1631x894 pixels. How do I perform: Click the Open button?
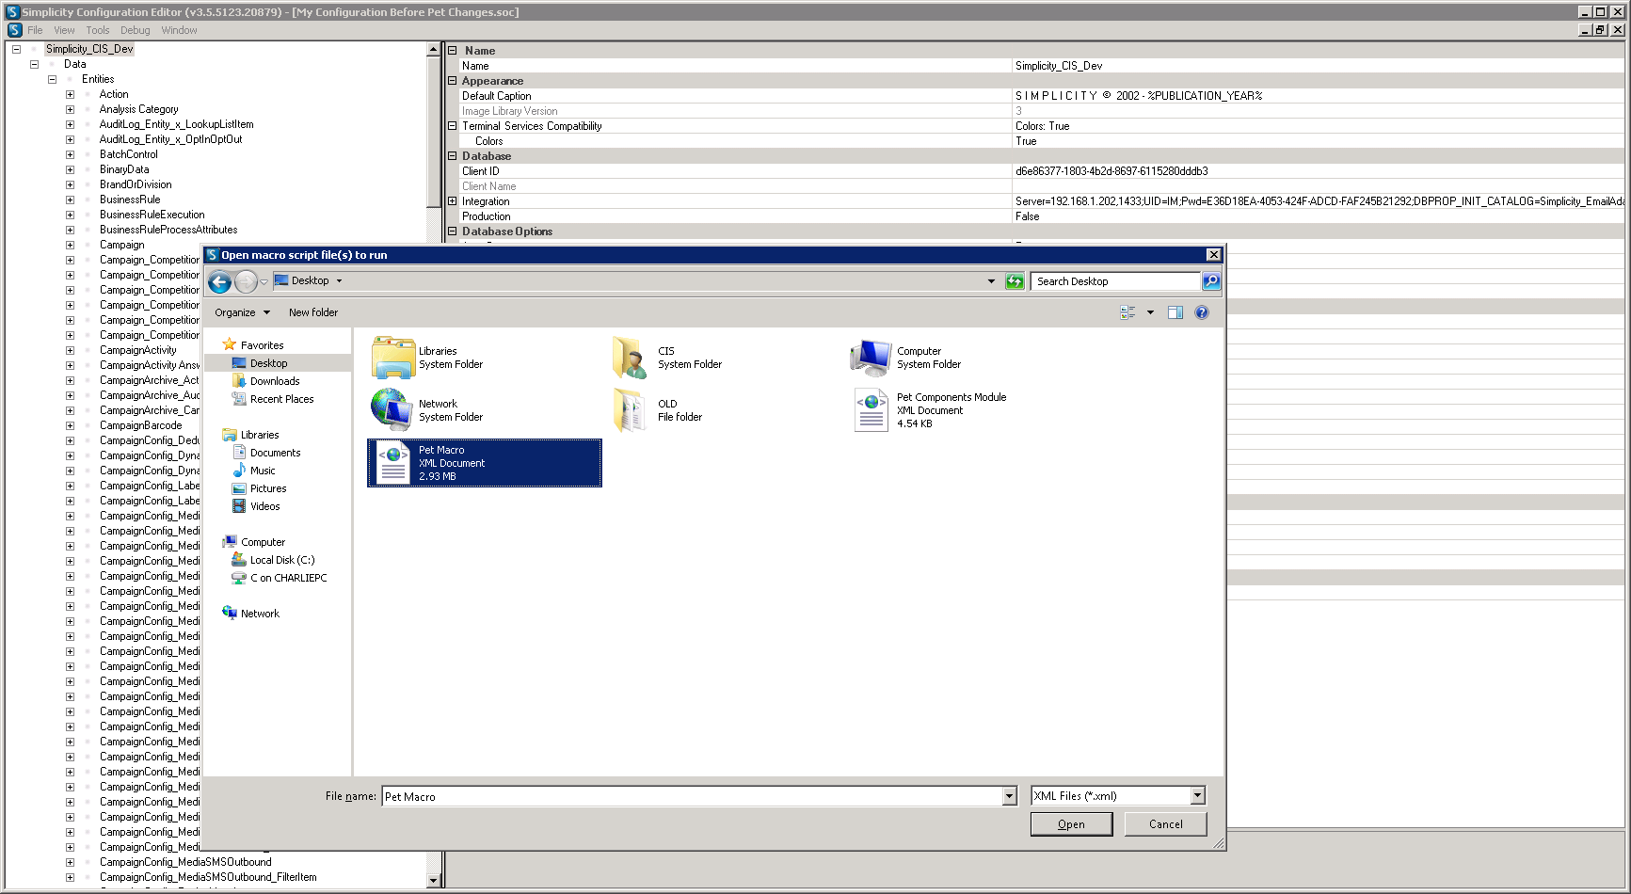point(1071,824)
